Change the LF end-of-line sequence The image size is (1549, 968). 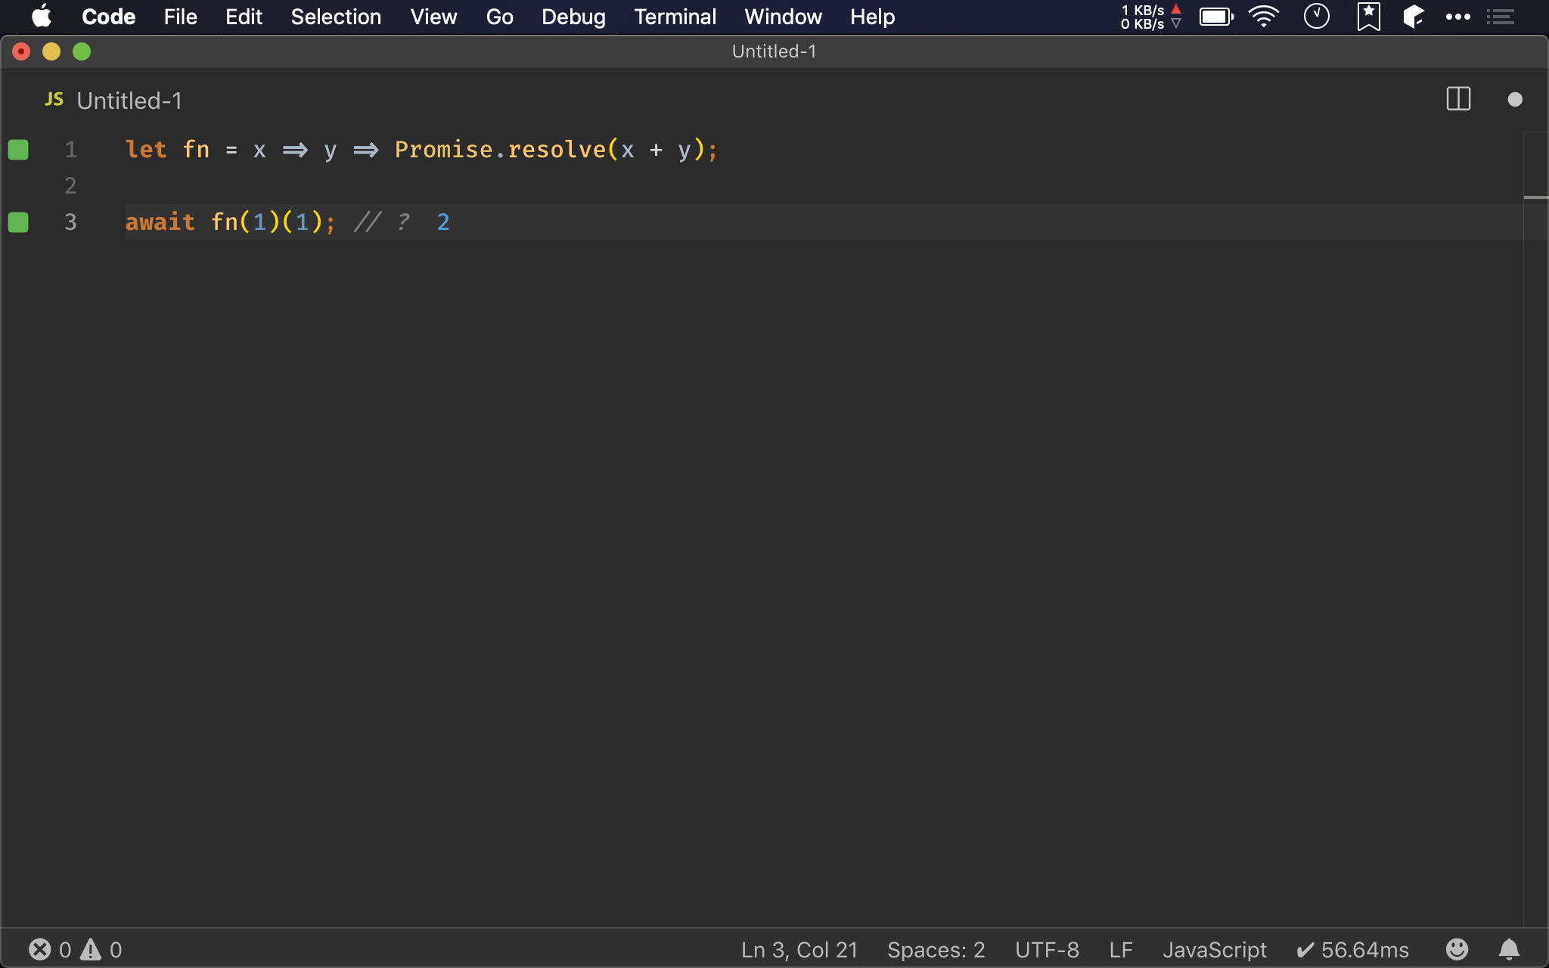pyautogui.click(x=1120, y=949)
